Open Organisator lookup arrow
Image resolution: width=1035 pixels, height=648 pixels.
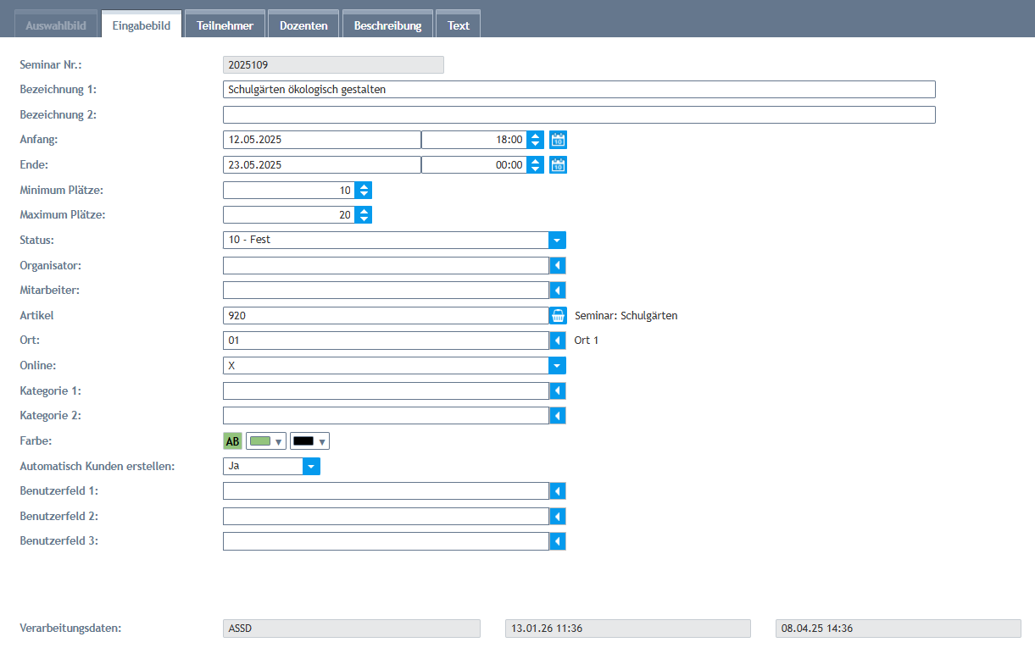tap(558, 265)
